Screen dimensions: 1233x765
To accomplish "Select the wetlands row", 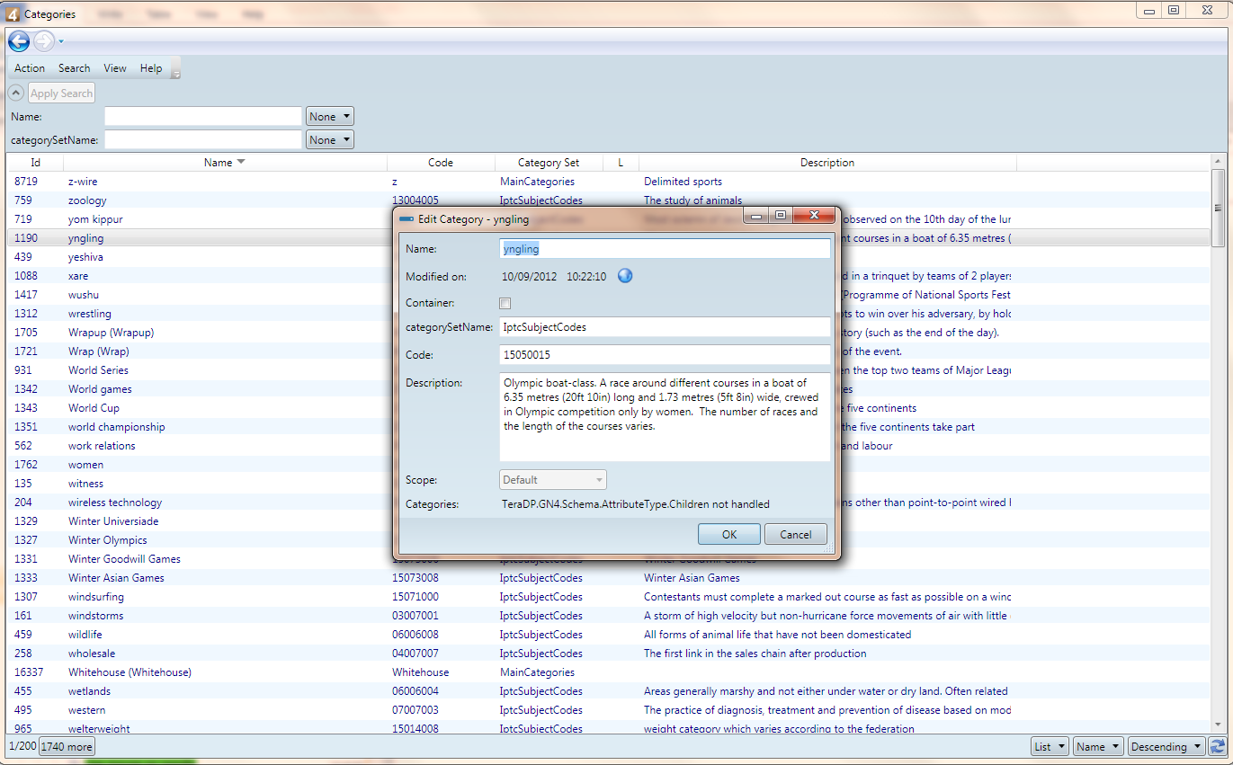I will pyautogui.click(x=610, y=691).
